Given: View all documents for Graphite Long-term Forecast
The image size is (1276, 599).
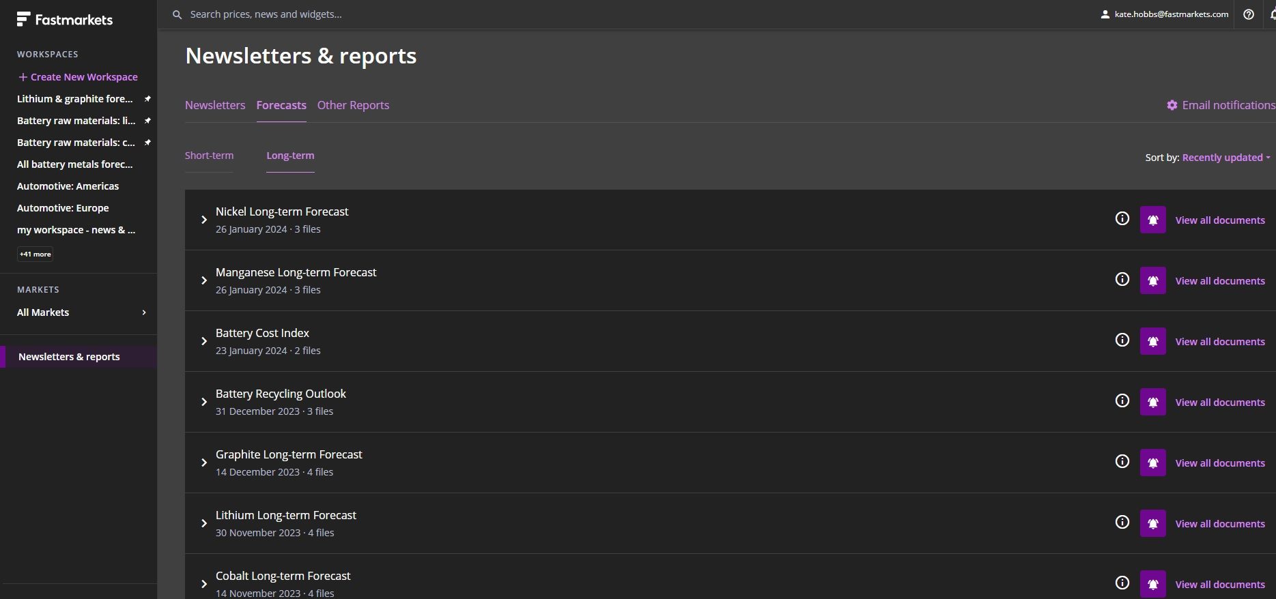Looking at the screenshot, I should (1220, 463).
